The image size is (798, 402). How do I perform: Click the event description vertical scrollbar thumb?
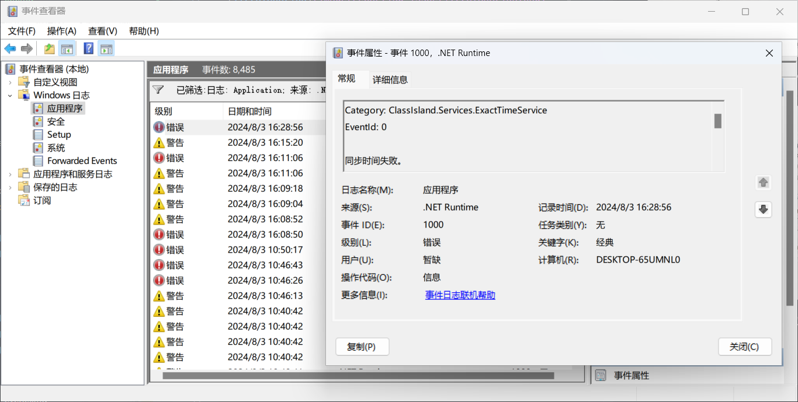click(x=717, y=121)
